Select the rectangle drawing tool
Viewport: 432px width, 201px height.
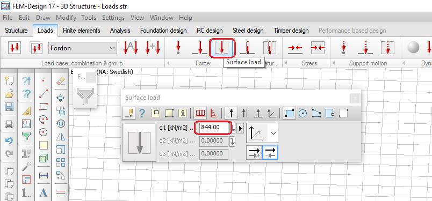[44, 107]
